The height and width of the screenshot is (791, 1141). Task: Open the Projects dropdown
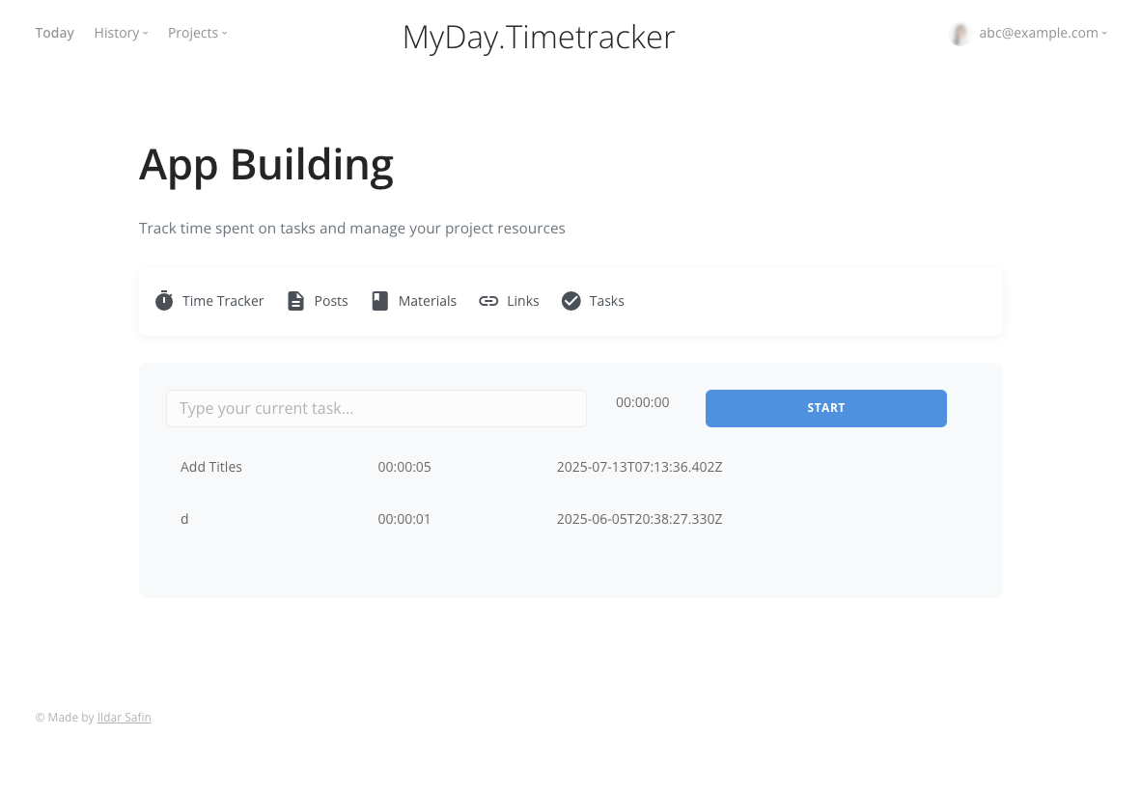tap(197, 32)
